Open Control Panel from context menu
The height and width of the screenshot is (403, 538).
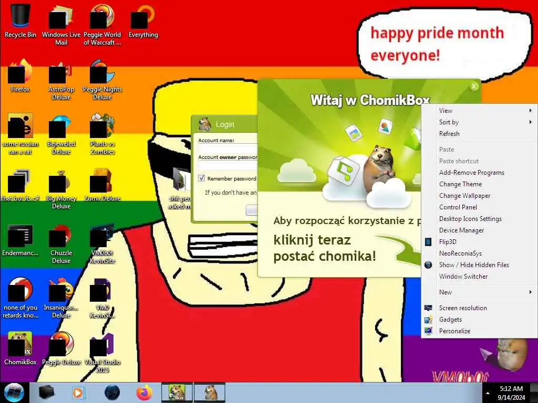(479, 207)
